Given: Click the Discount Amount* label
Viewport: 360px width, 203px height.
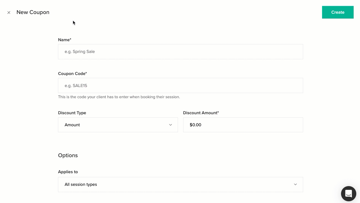Looking at the screenshot, I should coord(201,113).
